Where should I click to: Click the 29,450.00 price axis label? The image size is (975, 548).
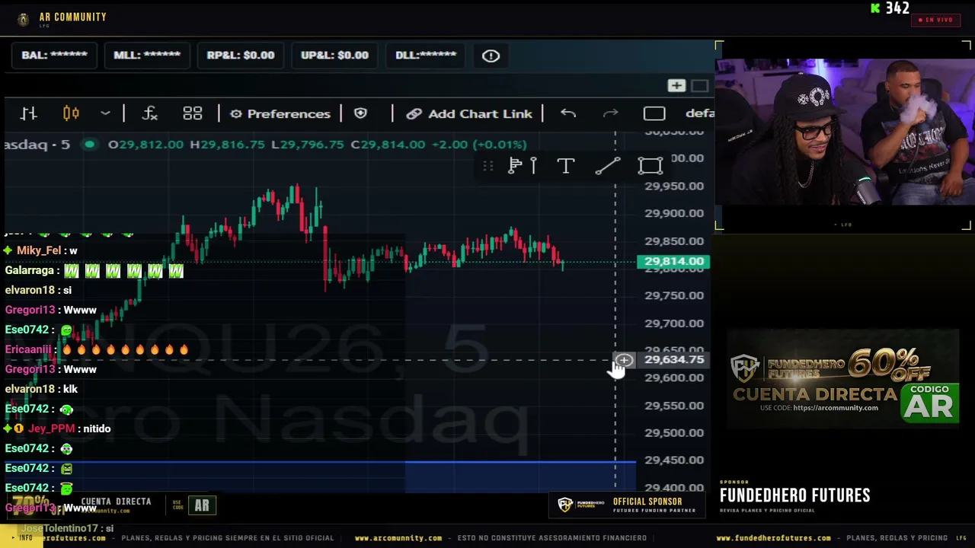point(674,460)
